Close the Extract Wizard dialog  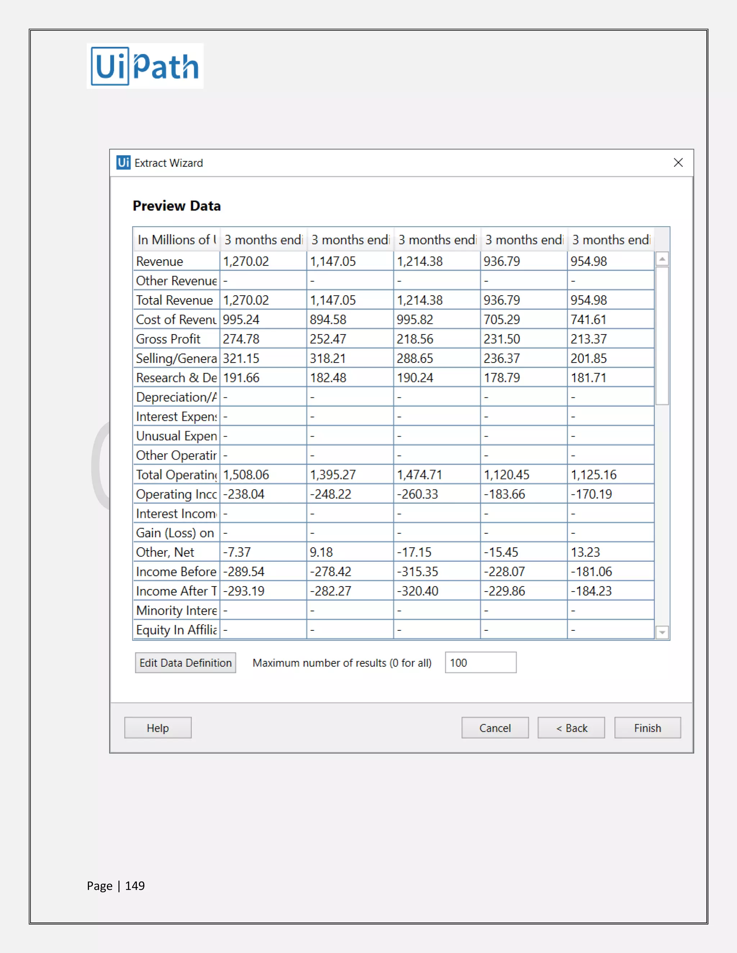click(678, 163)
